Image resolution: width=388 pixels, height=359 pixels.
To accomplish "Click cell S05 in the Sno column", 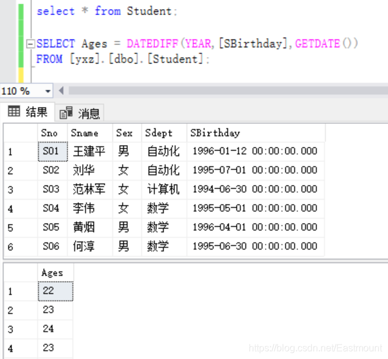I will coord(52,228).
